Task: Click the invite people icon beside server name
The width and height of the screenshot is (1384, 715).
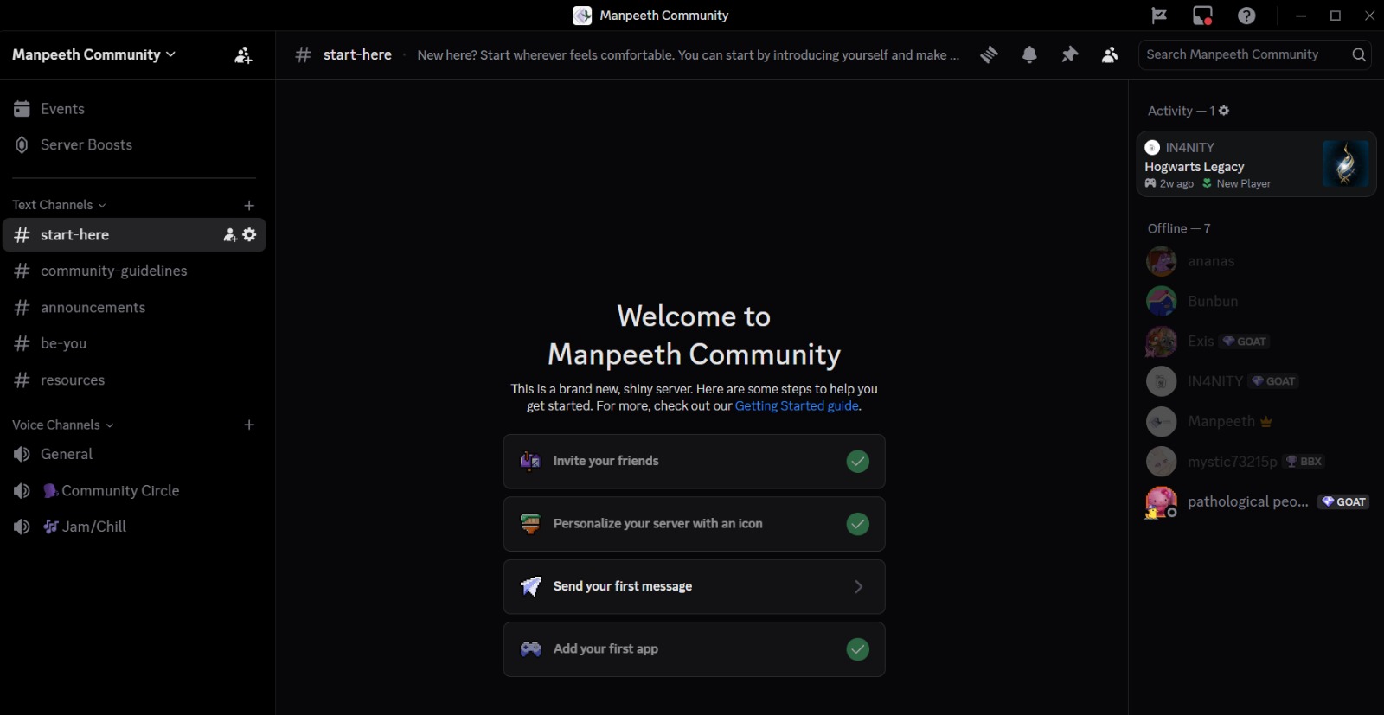Action: [243, 55]
